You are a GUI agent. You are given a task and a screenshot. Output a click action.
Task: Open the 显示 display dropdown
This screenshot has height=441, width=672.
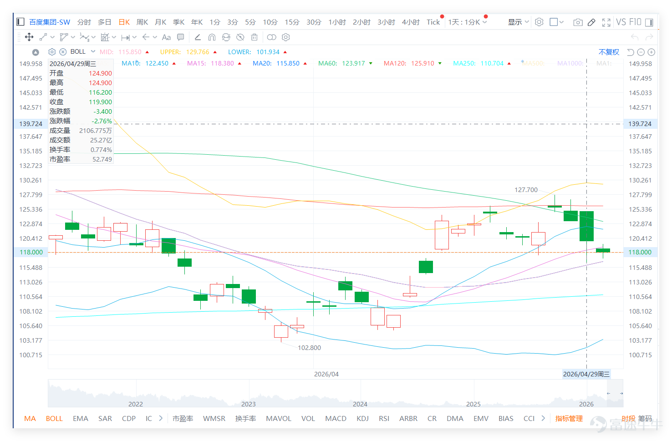pyautogui.click(x=519, y=22)
